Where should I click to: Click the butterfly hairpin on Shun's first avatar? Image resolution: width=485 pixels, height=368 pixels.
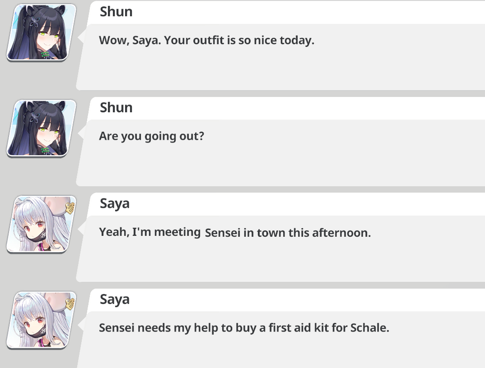36,20
